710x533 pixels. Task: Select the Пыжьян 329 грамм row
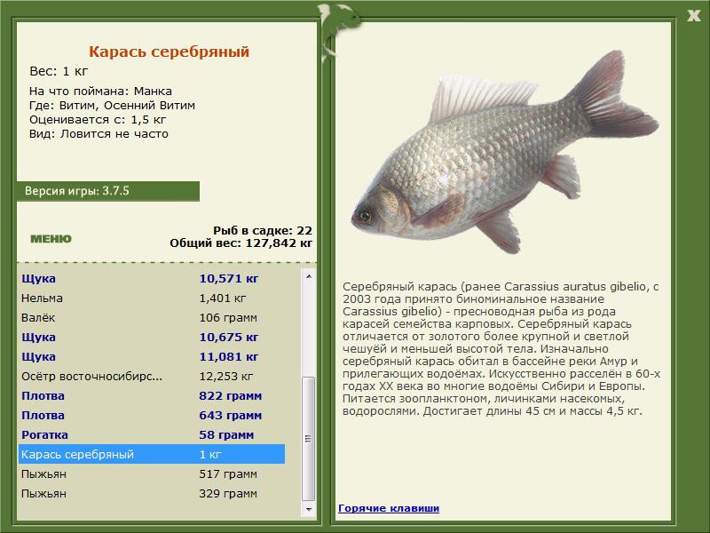(152, 493)
